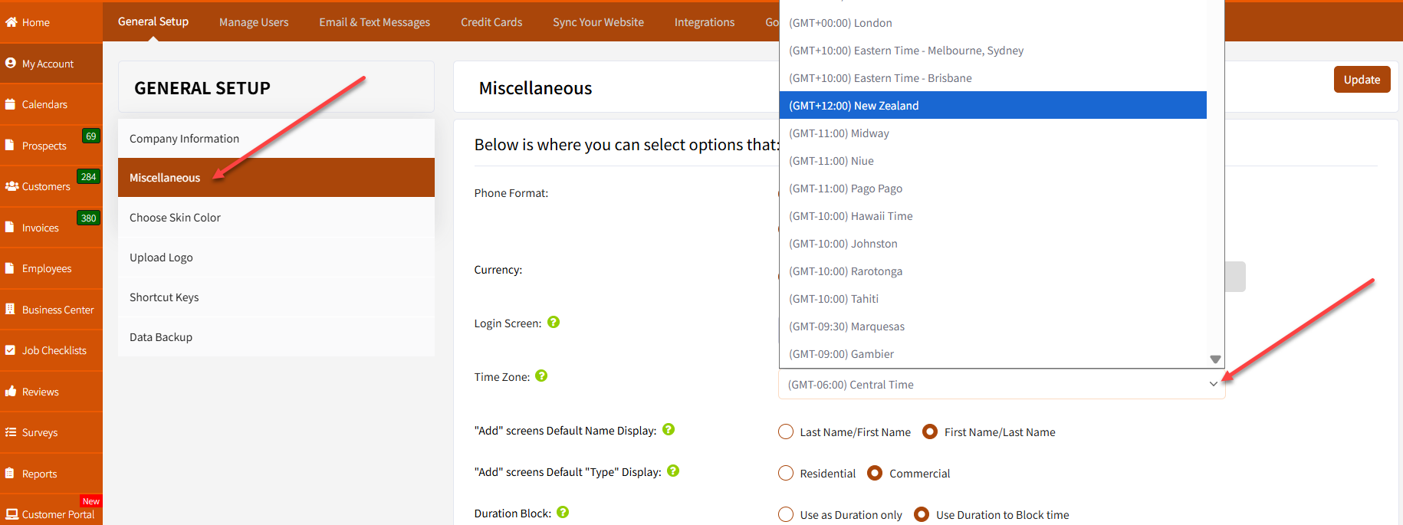Screen dimensions: 1403x525
Task: Click scroll-down arrow in time zone list
Action: (1215, 359)
